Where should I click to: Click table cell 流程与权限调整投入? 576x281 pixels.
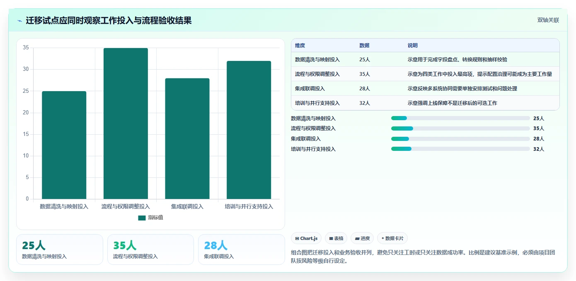click(x=317, y=74)
